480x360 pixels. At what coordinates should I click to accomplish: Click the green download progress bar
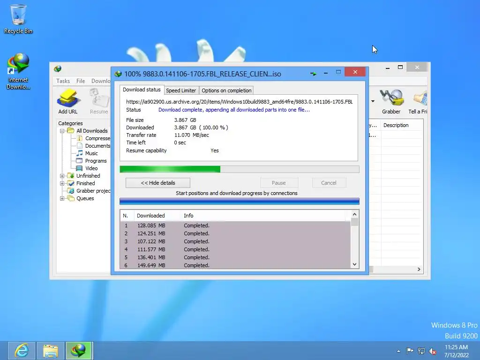pos(240,169)
